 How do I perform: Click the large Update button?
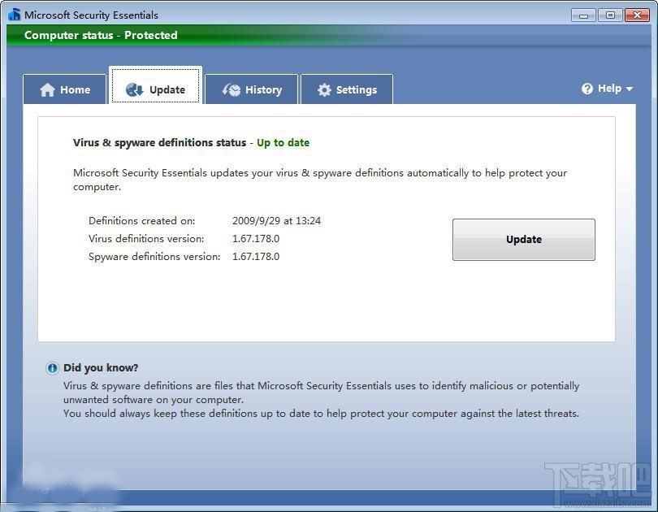(x=524, y=240)
